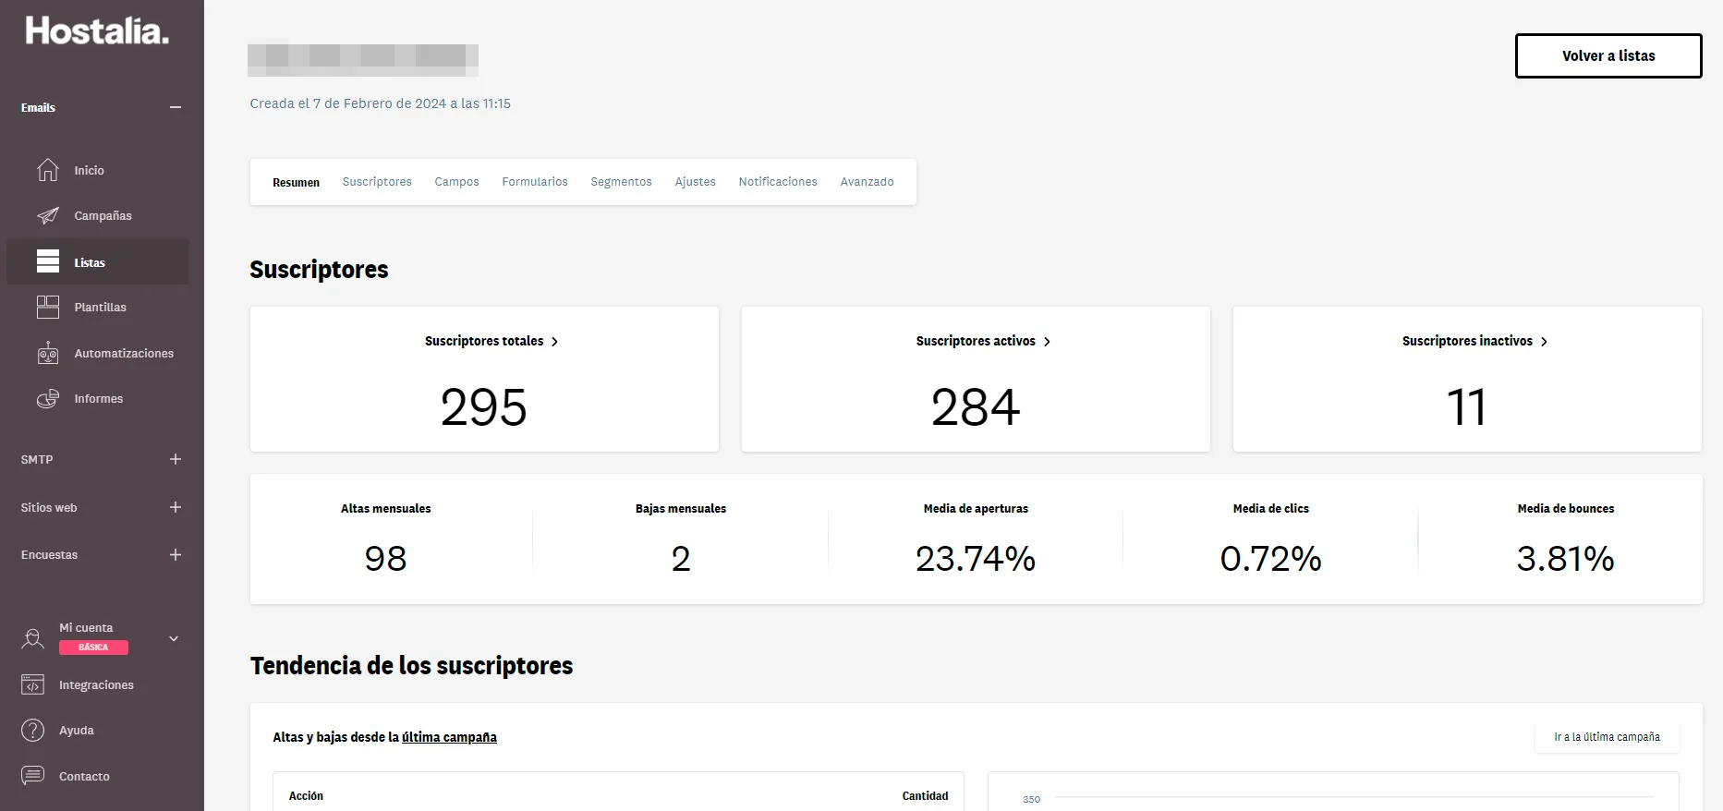Click the inactive subscribers count 11
1723x811 pixels.
(1467, 407)
